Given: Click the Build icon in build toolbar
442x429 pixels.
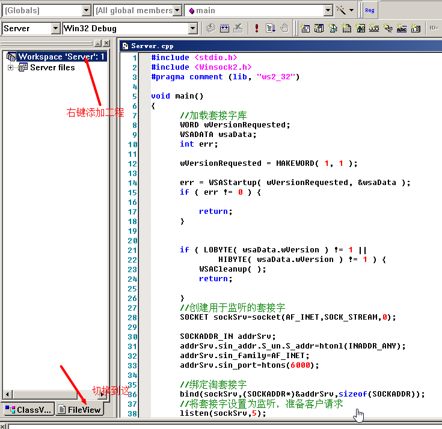Looking at the screenshot, I should 224,28.
